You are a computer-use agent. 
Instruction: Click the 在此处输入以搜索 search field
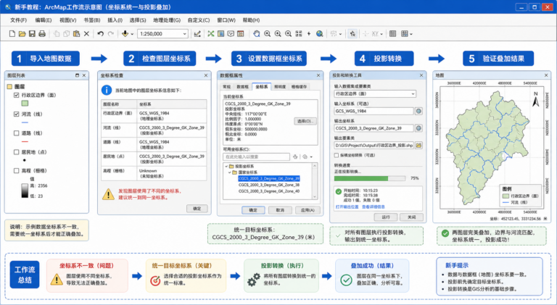[256, 156]
